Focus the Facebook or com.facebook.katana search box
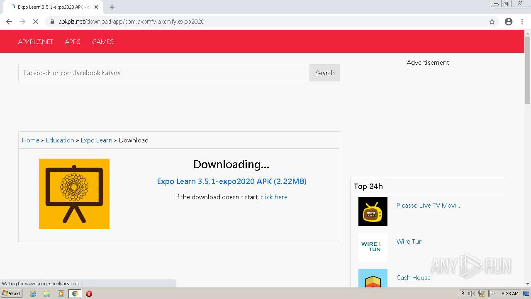 pyautogui.click(x=164, y=73)
